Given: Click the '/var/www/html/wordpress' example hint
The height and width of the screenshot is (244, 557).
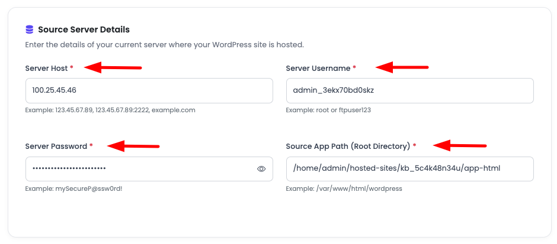Looking at the screenshot, I should (344, 188).
